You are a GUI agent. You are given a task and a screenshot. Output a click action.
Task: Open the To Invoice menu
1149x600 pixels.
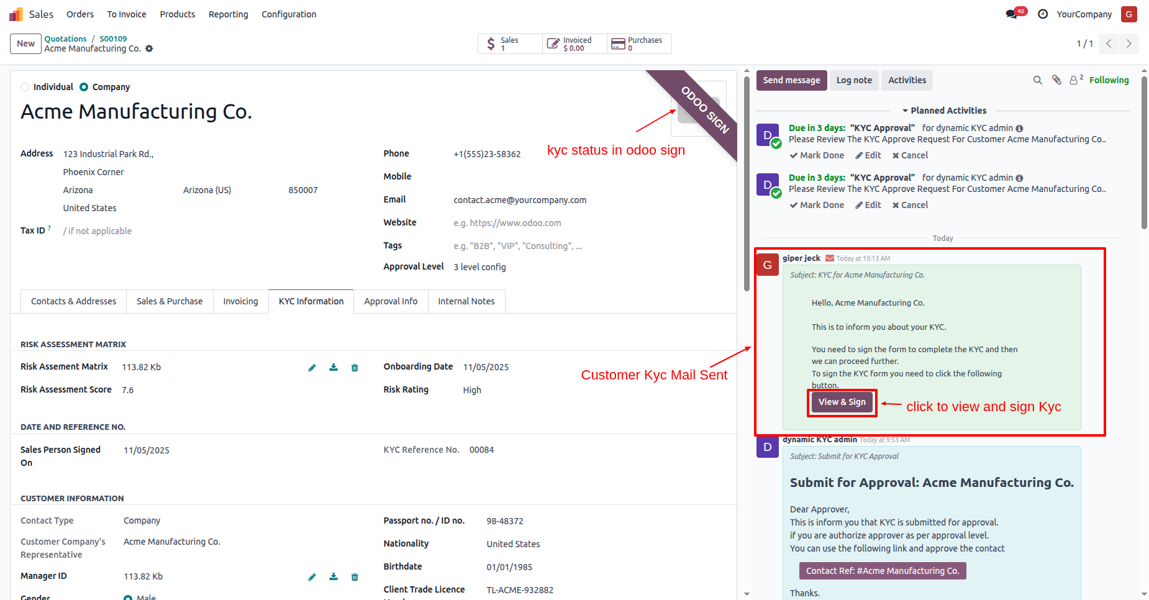tap(127, 14)
